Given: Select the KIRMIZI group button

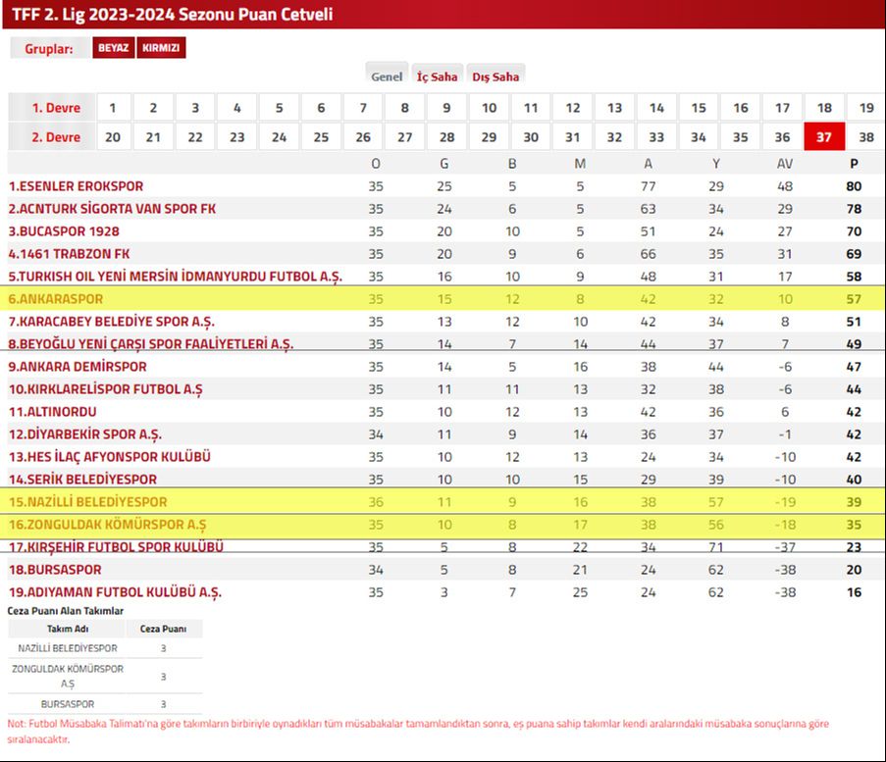Looking at the screenshot, I should coord(161,49).
